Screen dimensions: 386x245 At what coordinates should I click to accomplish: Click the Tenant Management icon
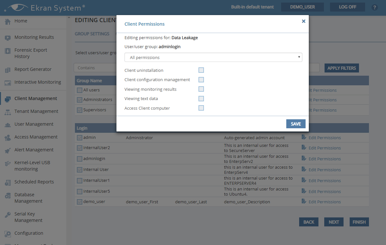(8, 112)
